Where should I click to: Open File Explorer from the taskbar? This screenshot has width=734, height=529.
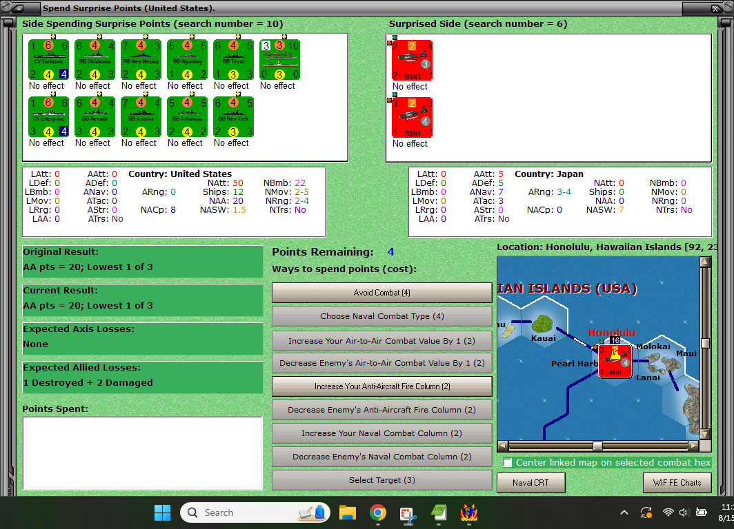[348, 512]
